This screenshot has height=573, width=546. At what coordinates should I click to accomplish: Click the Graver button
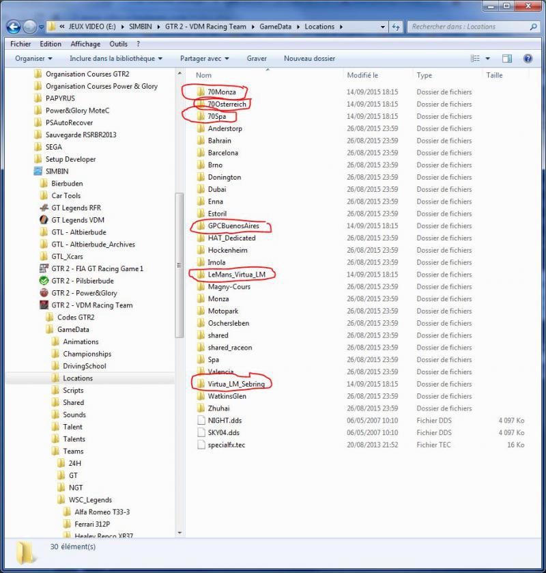(257, 59)
